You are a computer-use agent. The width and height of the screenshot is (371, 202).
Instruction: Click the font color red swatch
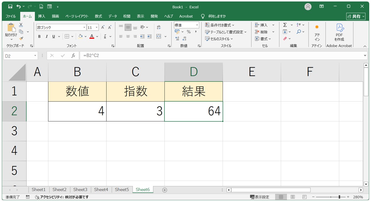92,37
